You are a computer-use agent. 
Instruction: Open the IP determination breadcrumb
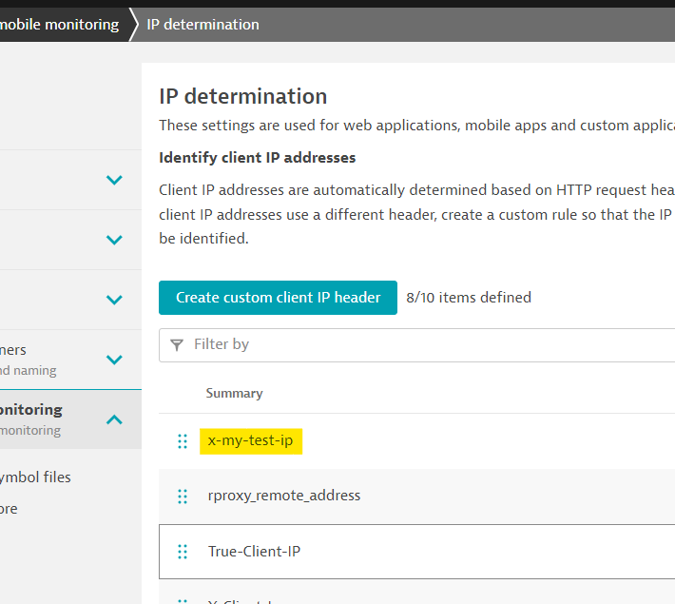point(202,24)
